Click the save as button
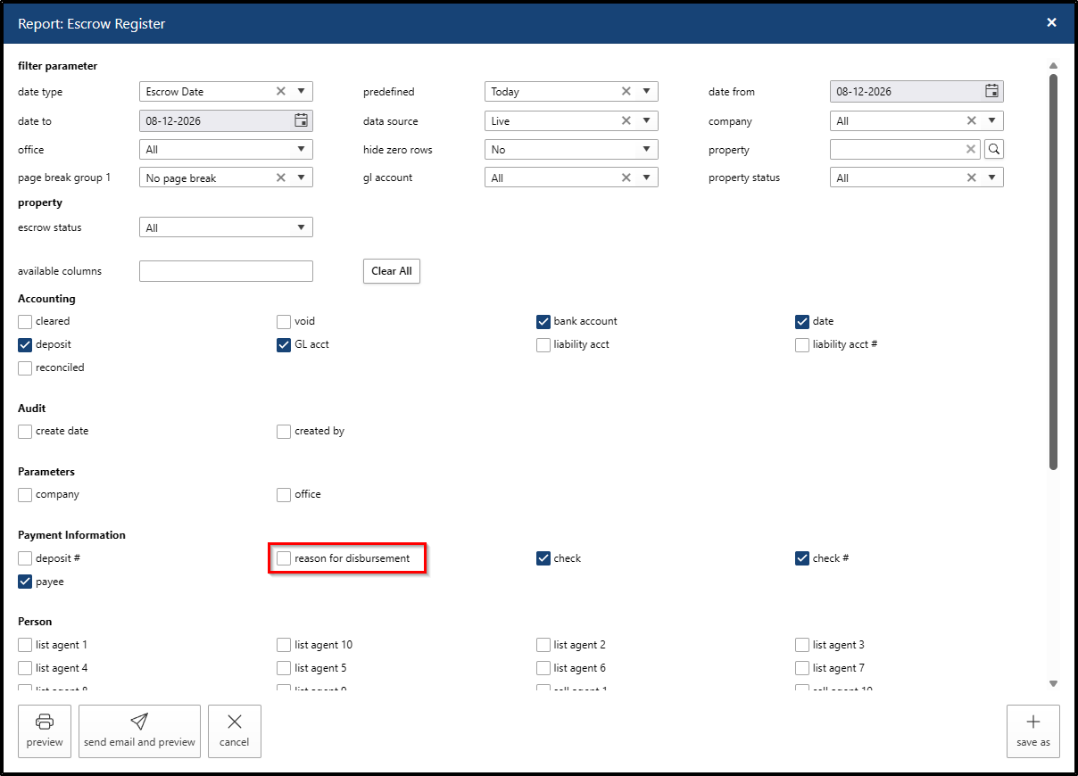Screen dimensions: 1078x776 tap(1033, 731)
